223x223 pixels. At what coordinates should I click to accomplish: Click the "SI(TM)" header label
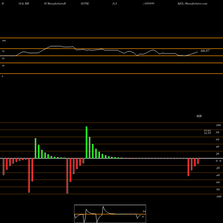[85, 4]
